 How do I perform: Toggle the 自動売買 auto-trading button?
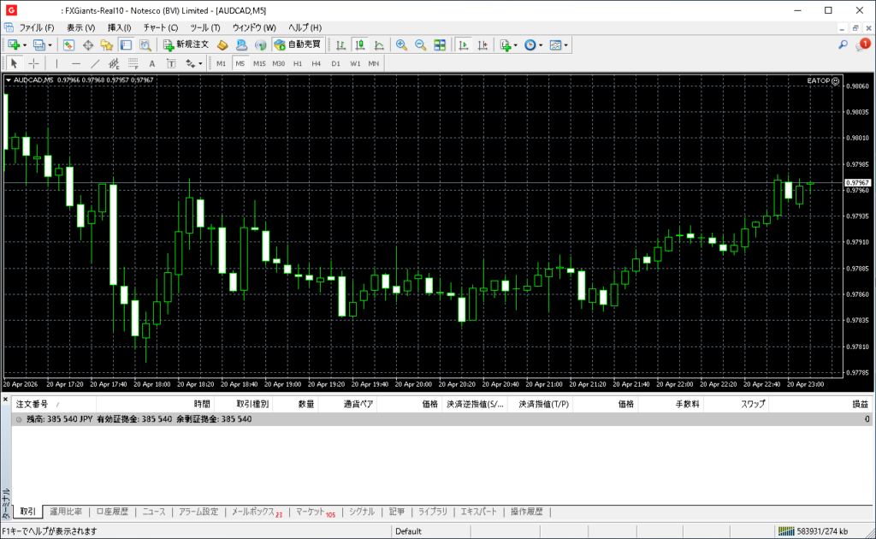point(297,44)
